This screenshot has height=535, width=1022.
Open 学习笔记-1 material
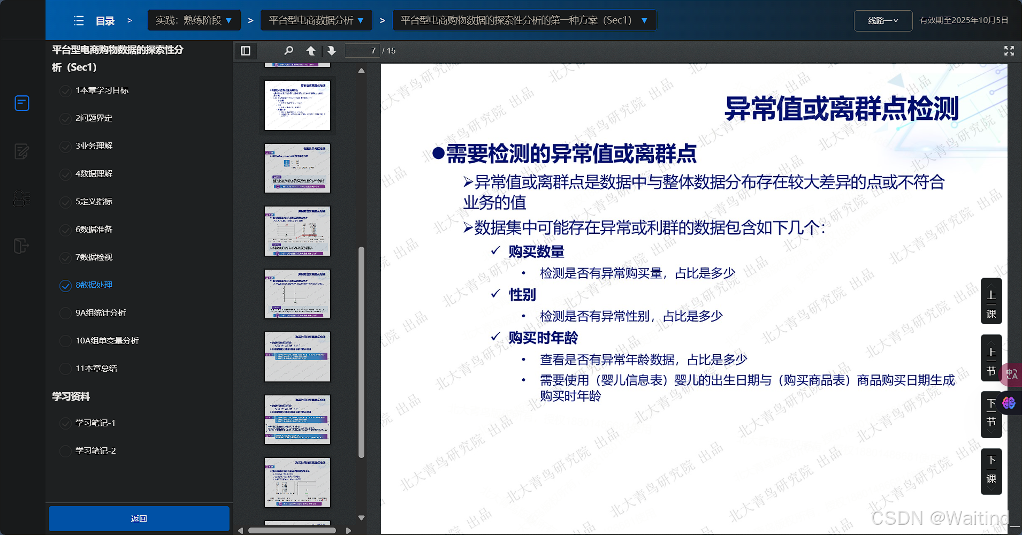click(96, 423)
